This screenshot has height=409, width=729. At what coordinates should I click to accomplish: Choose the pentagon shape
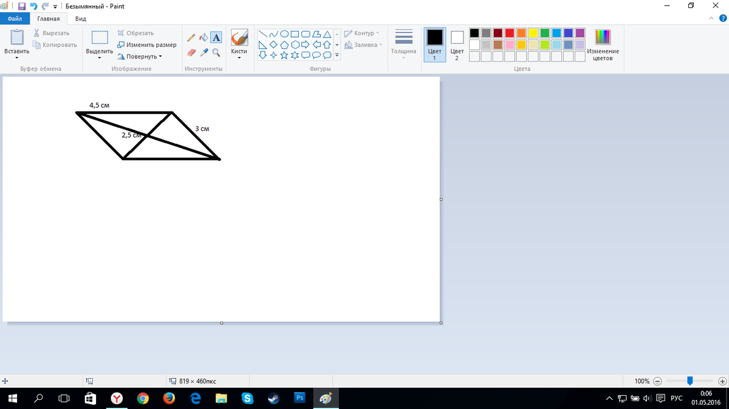(284, 44)
